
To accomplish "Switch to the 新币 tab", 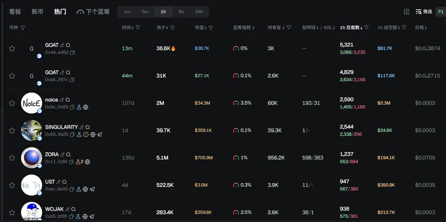I will click(37, 12).
